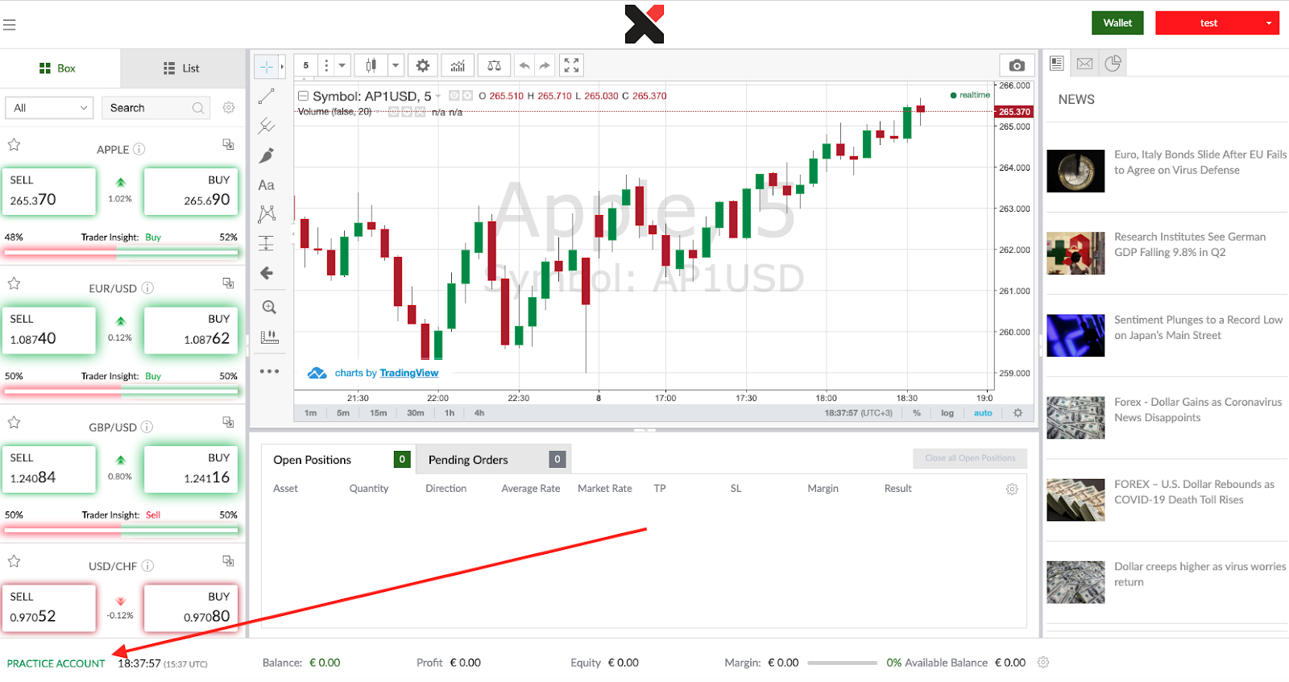Select the text annotation tool
The height and width of the screenshot is (682, 1289).
pos(267,185)
